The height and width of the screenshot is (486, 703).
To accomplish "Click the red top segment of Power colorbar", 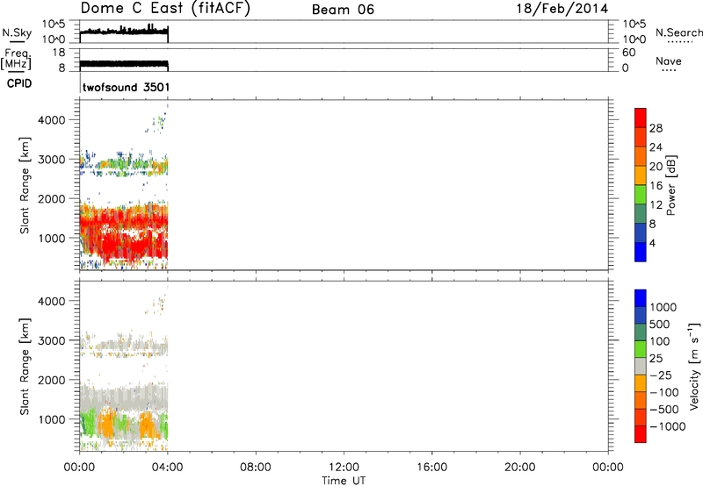I will (641, 118).
